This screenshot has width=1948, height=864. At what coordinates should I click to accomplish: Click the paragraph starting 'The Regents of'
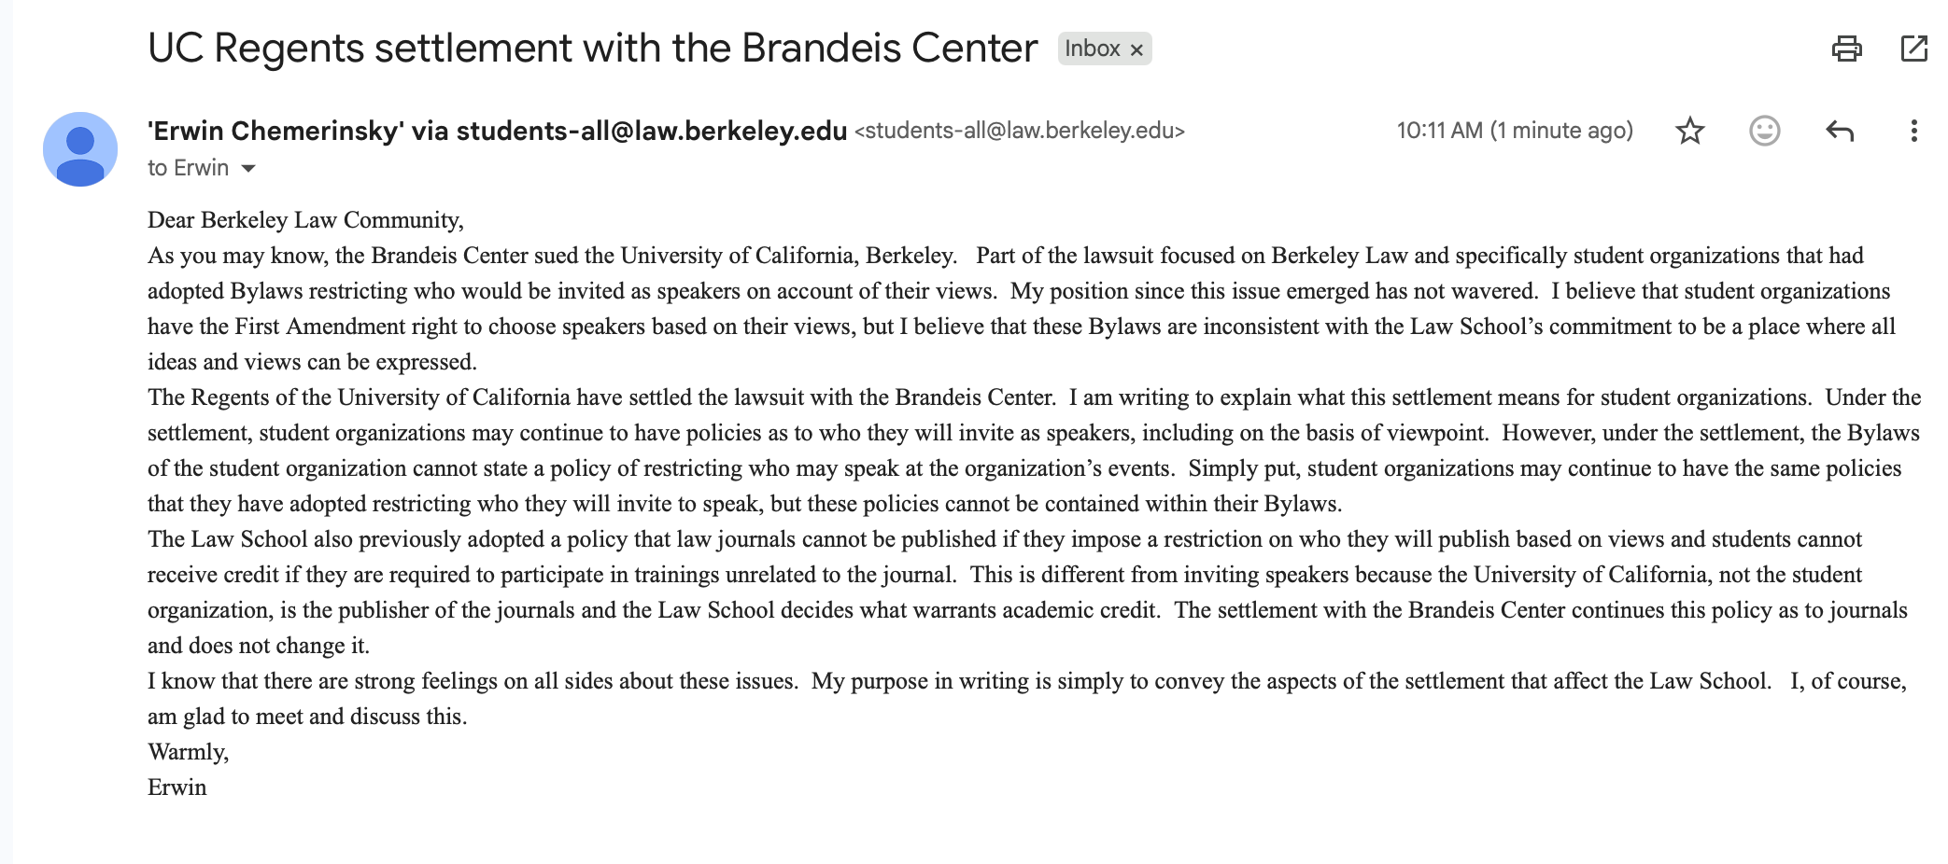(x=1027, y=450)
